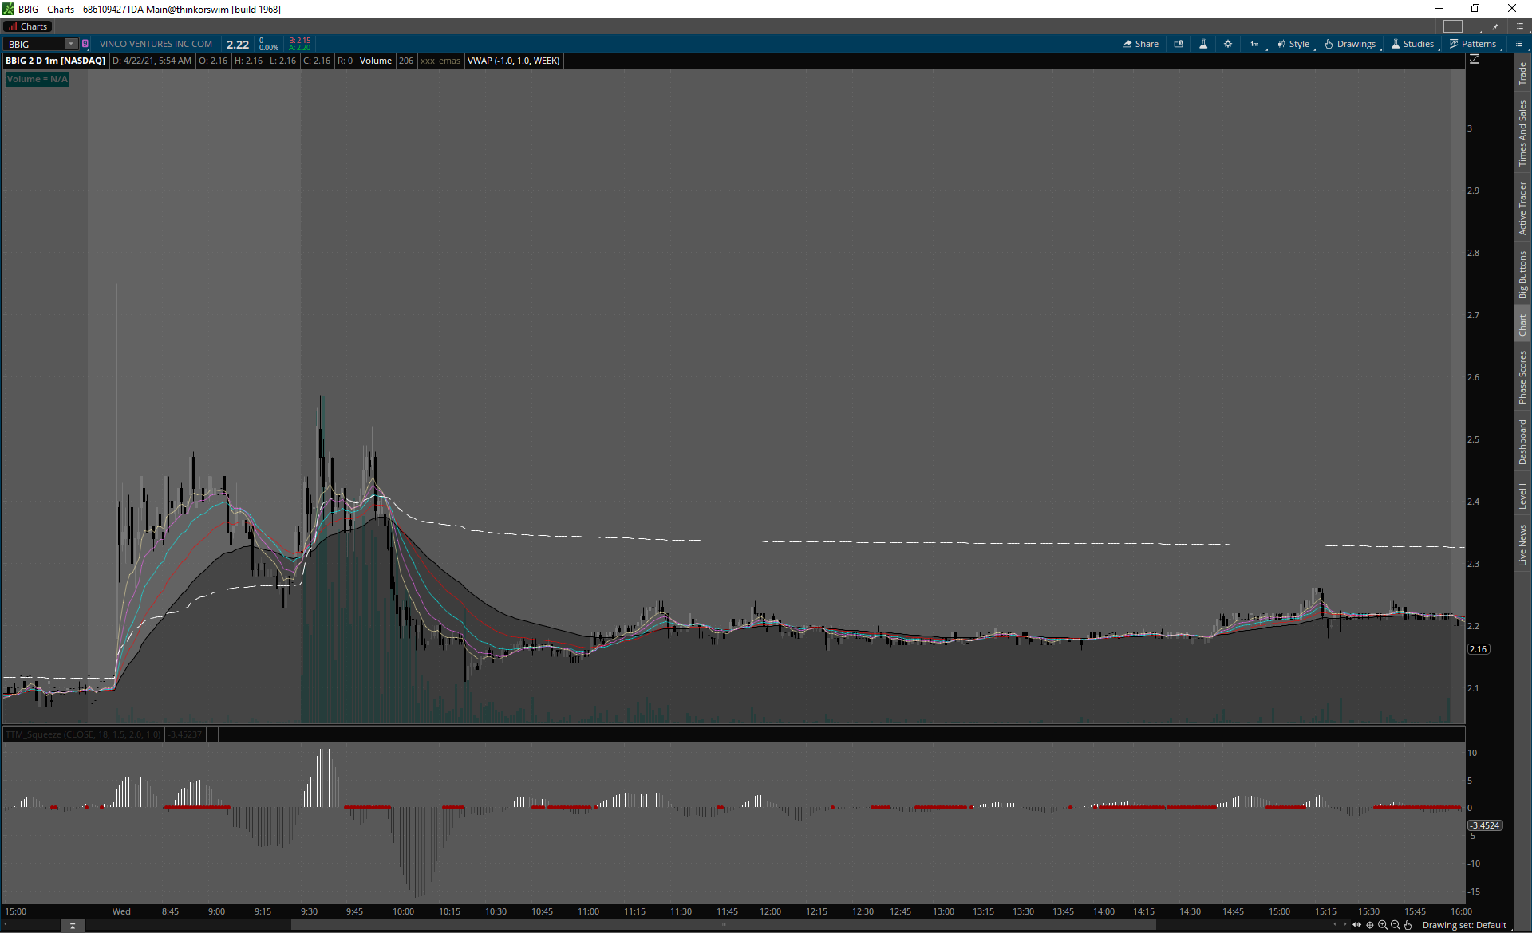Open the chart settings gear icon
1532x933 pixels.
(1228, 44)
